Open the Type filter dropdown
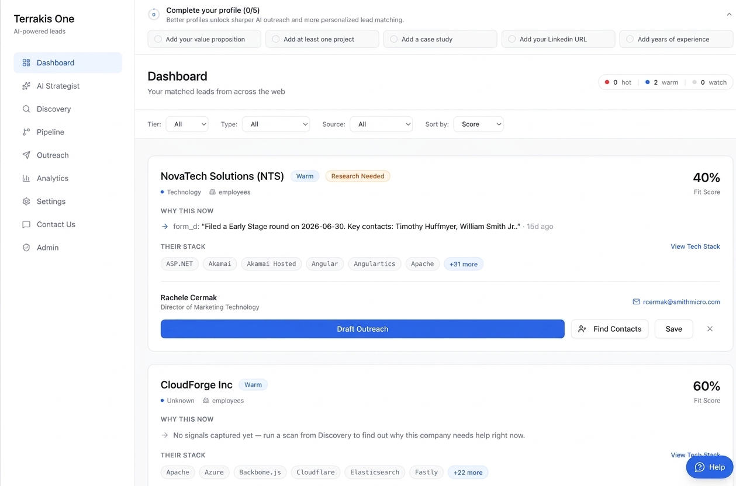The height and width of the screenshot is (486, 736). [x=276, y=124]
